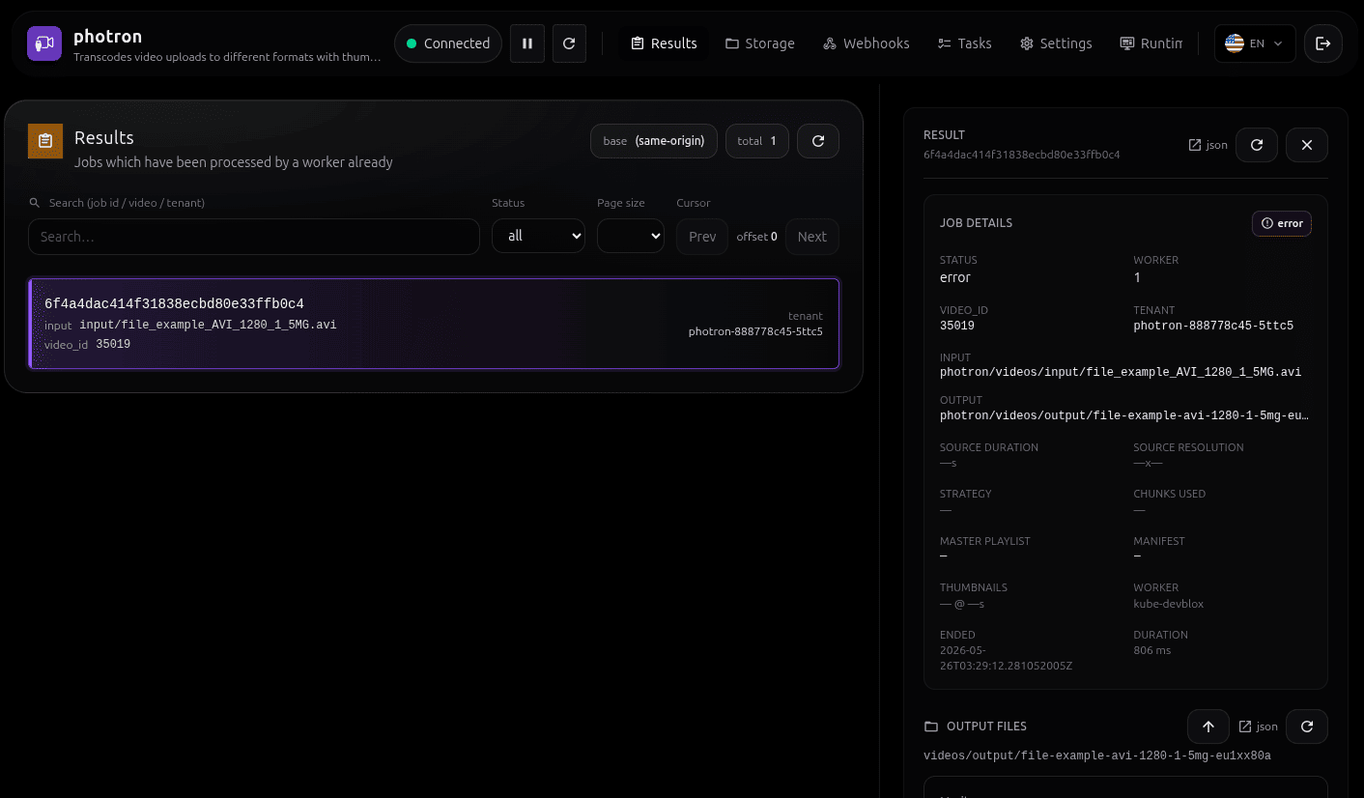
Task: Click the error status badge
Action: click(1282, 223)
